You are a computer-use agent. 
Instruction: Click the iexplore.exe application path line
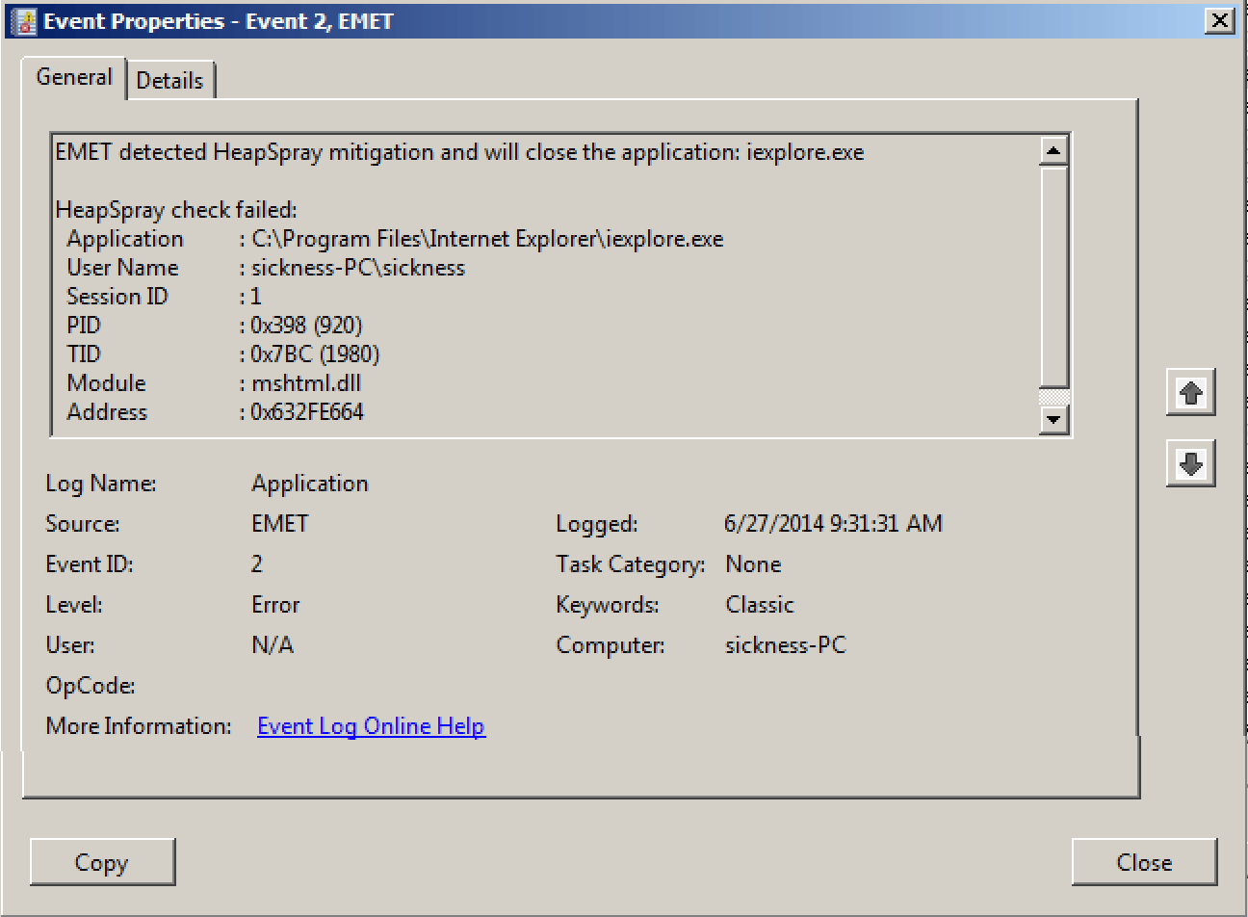point(486,239)
